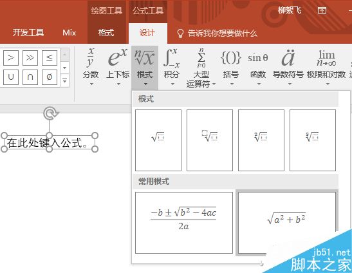Click the lightbulb tell-me icon

coord(180,33)
